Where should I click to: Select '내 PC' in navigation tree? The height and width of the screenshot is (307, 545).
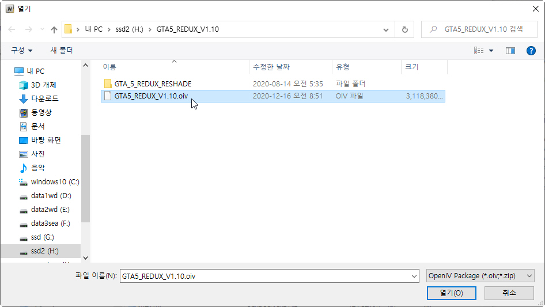click(36, 71)
